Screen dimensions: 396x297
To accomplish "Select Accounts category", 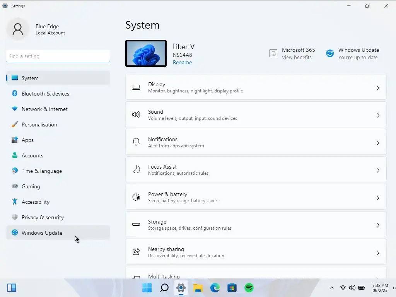I will pos(58,155).
